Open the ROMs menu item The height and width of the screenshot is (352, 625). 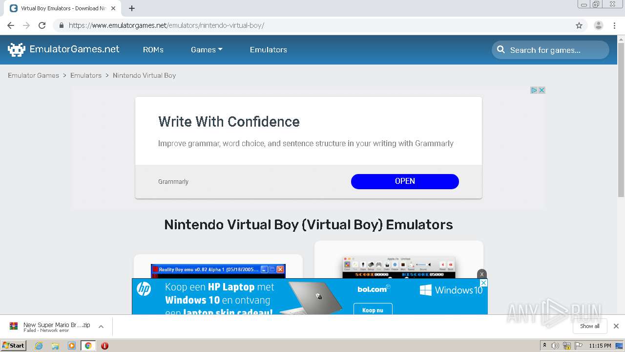point(153,50)
